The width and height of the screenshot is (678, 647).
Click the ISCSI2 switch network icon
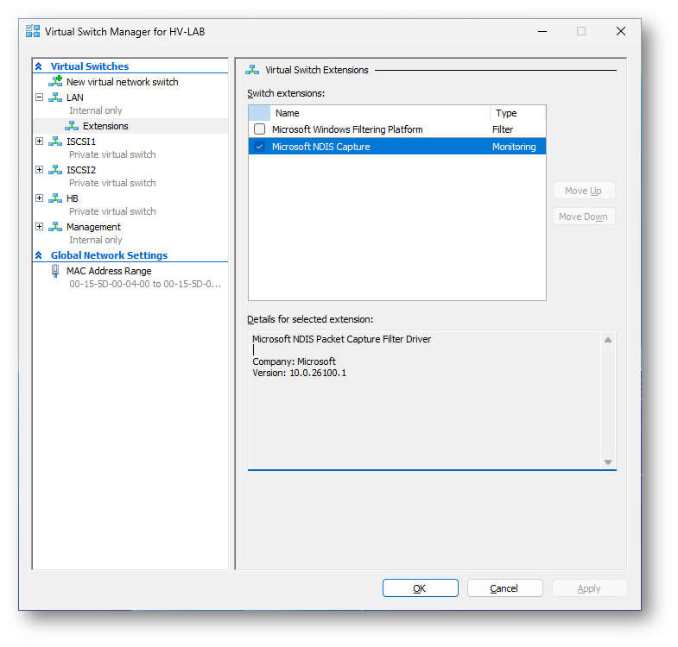55,170
